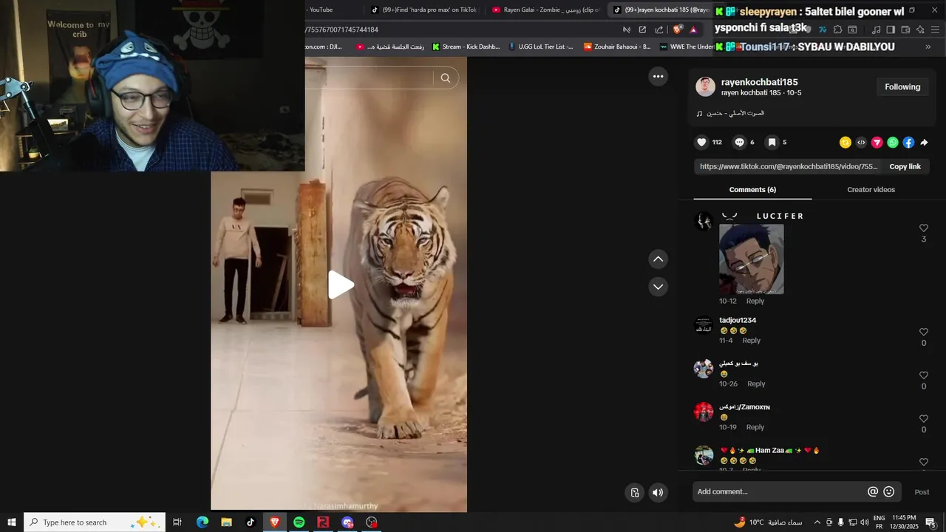Insert a mention with the @ icon

pyautogui.click(x=873, y=492)
